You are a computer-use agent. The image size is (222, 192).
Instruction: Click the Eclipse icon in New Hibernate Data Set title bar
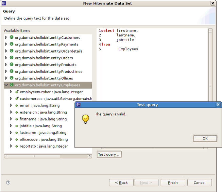(x=4, y=3)
